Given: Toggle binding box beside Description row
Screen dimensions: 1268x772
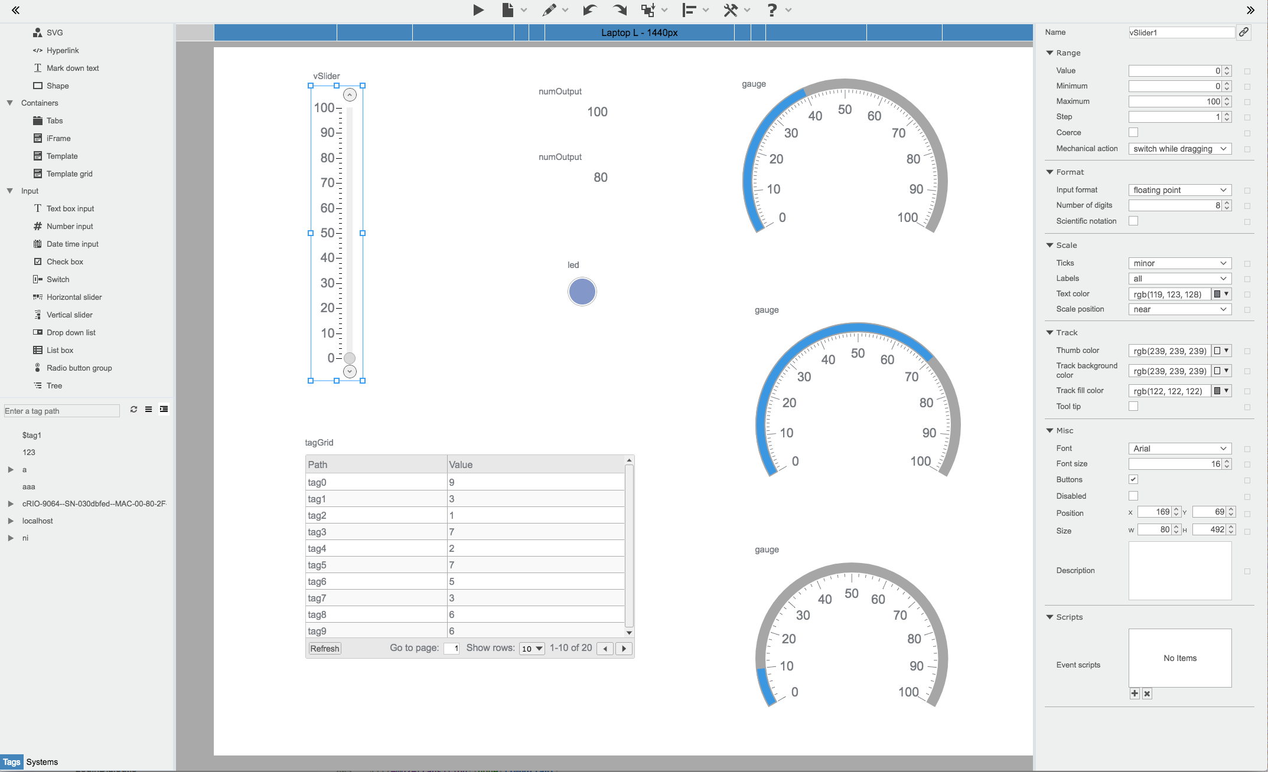Looking at the screenshot, I should (x=1247, y=571).
